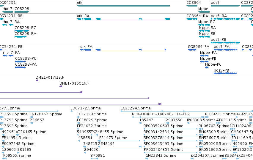Click the CG8964 gene feature

(192, 6)
